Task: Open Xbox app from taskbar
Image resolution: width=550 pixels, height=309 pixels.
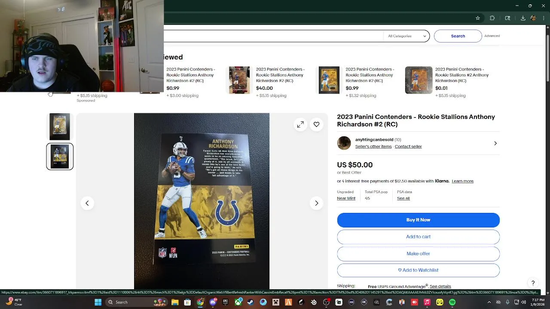Action: [238, 302]
